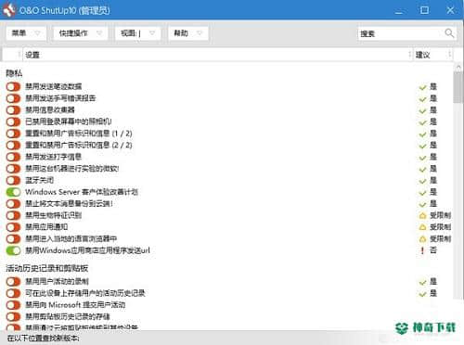Click the yellow warning triangle for 禁用生物特征识别
The height and width of the screenshot is (345, 464).
(x=422, y=215)
